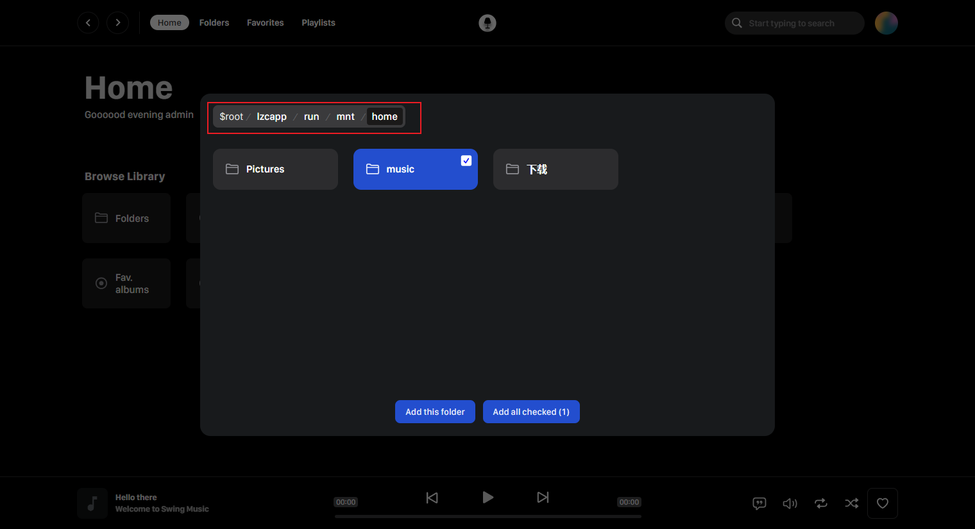Open the 下载 folder

click(x=555, y=169)
